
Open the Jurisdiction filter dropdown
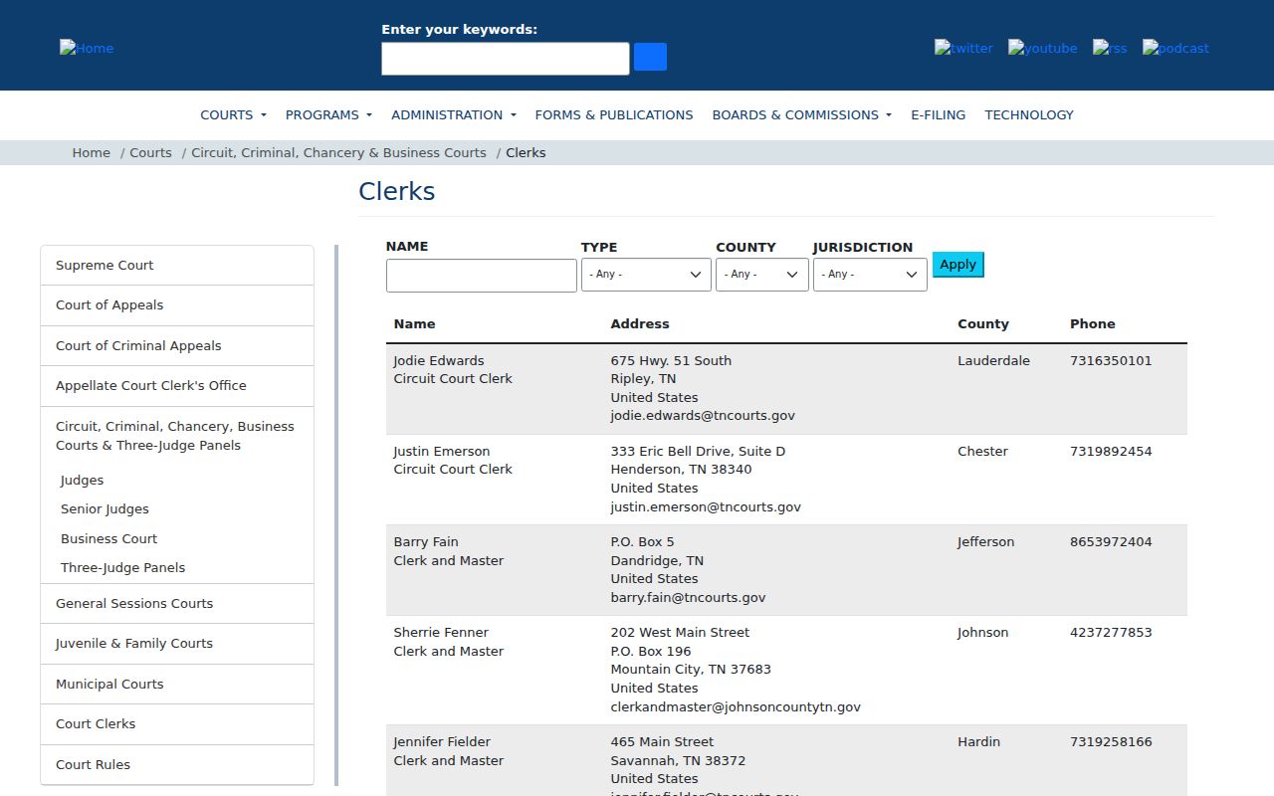(x=870, y=275)
